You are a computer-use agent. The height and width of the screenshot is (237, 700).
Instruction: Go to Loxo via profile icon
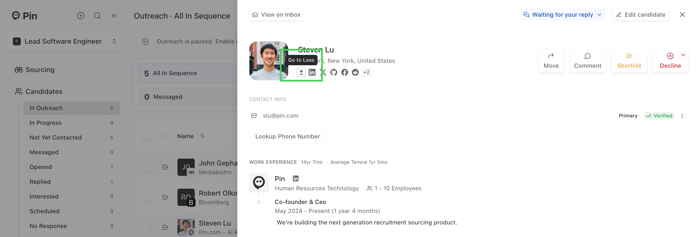pyautogui.click(x=301, y=72)
